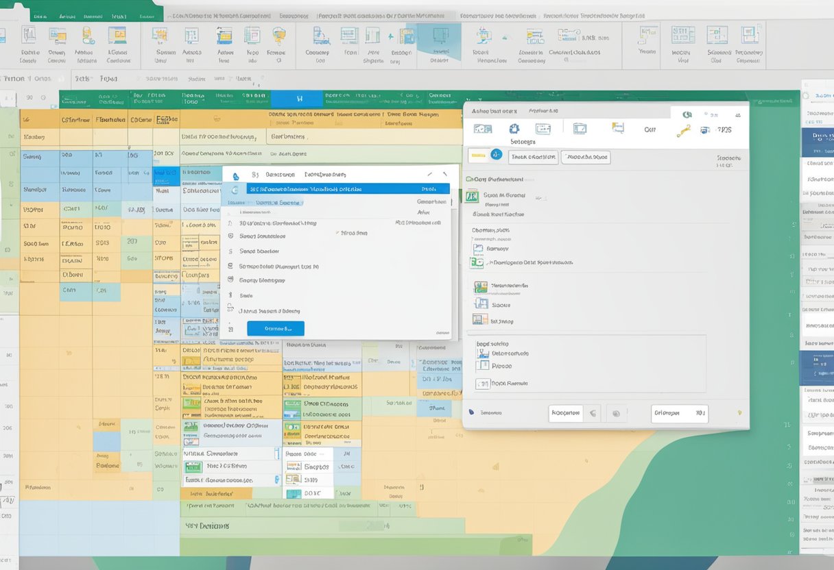Click the blue gear icon in right panel toolbar
834x570 pixels.
[514, 129]
